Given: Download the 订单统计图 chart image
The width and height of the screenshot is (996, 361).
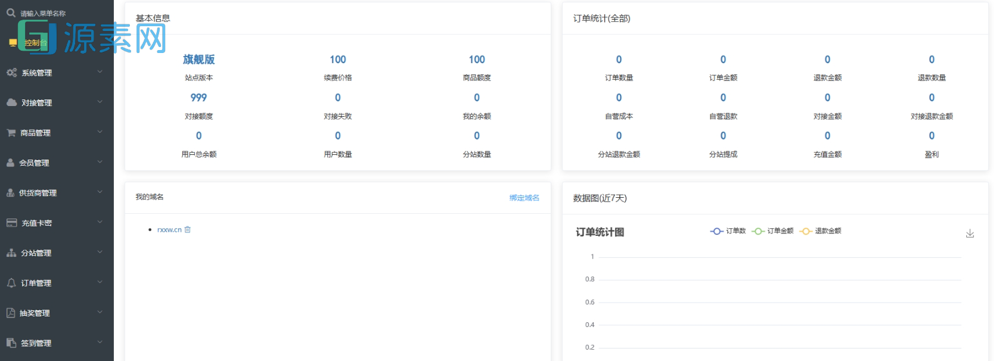Looking at the screenshot, I should click(970, 234).
